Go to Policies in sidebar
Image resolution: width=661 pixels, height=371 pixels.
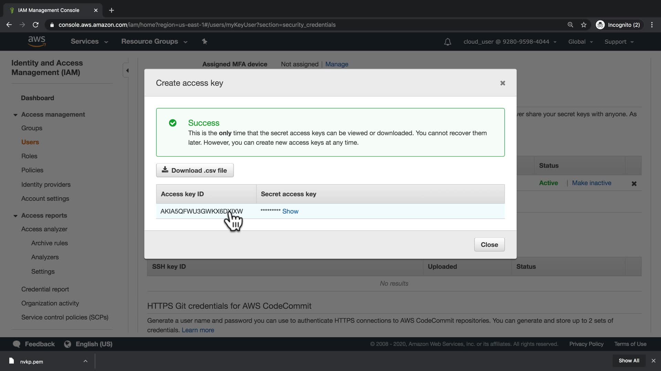pos(32,170)
